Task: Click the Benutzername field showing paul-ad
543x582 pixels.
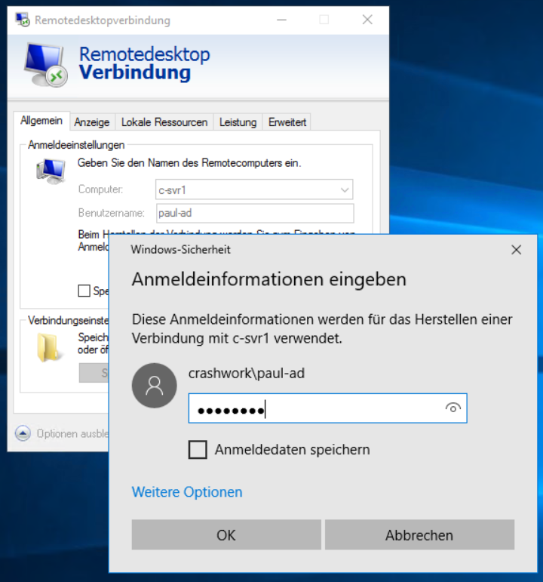Action: [255, 213]
